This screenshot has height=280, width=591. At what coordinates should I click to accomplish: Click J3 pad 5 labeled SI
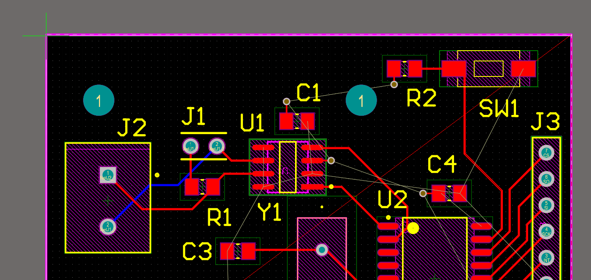point(546,205)
